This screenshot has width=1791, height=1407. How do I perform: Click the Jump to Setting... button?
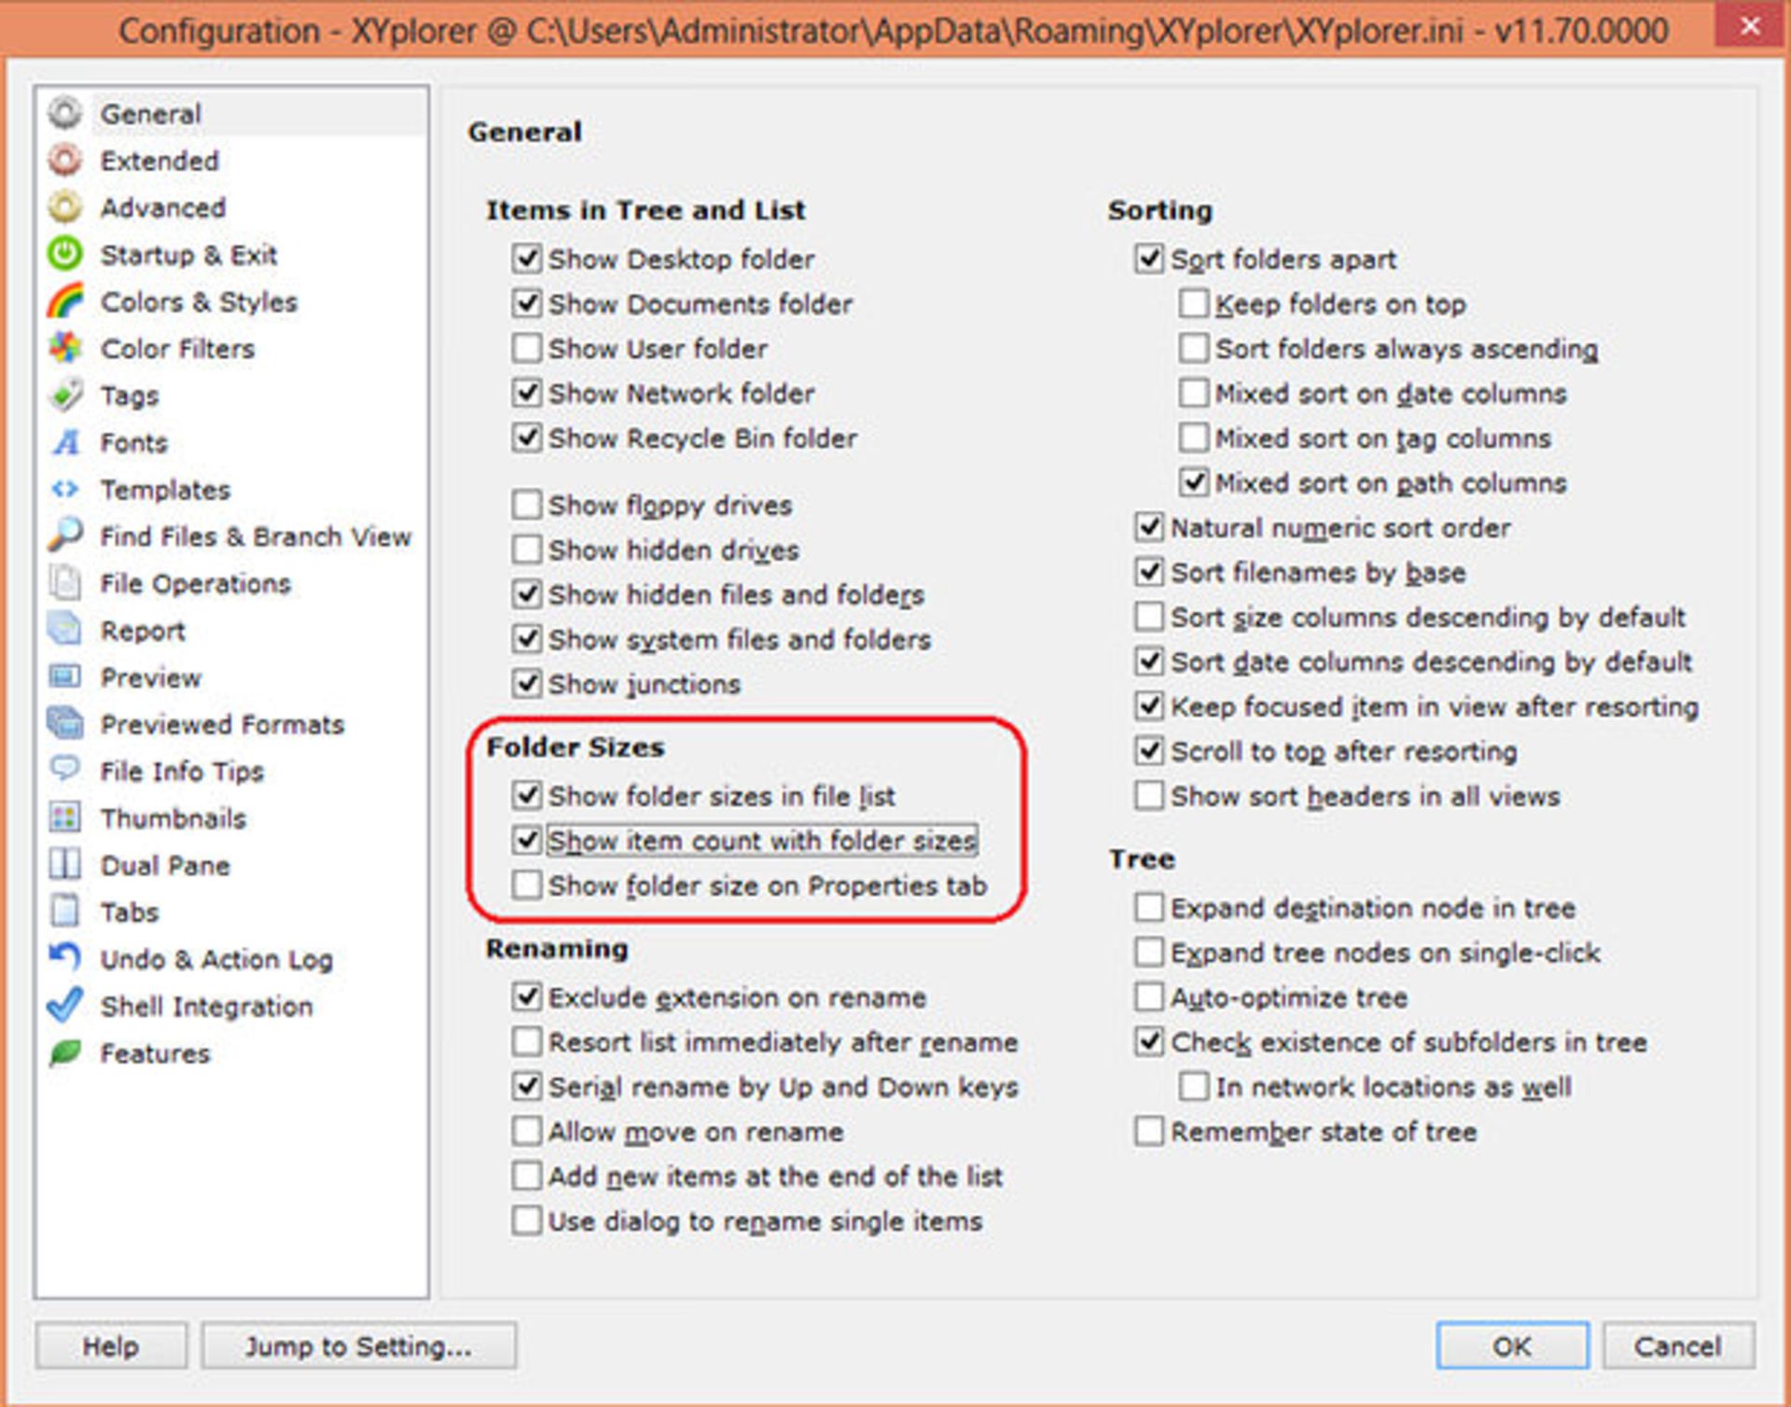[x=358, y=1346]
